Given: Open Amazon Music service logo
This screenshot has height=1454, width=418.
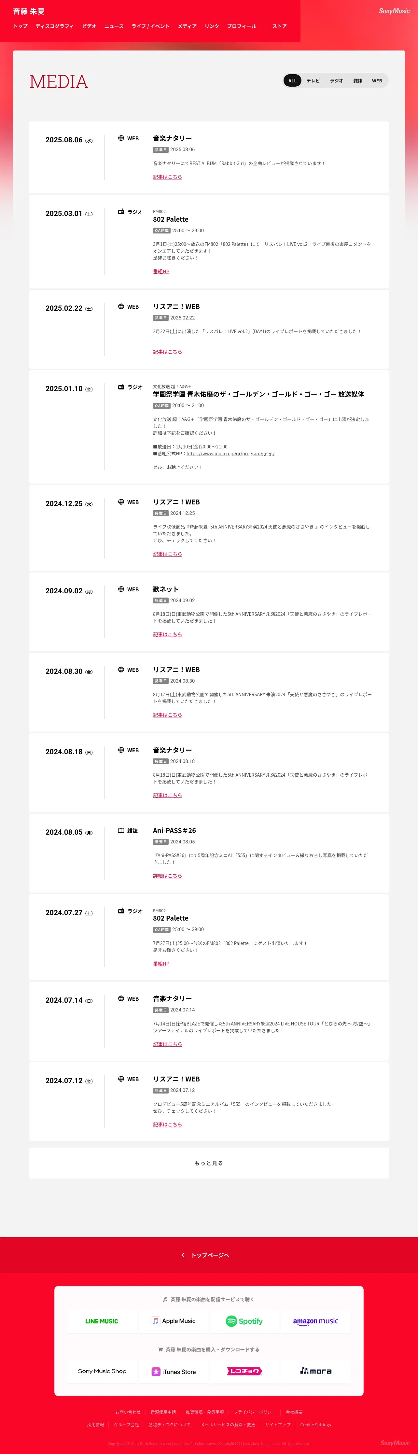Looking at the screenshot, I should (x=315, y=1321).
